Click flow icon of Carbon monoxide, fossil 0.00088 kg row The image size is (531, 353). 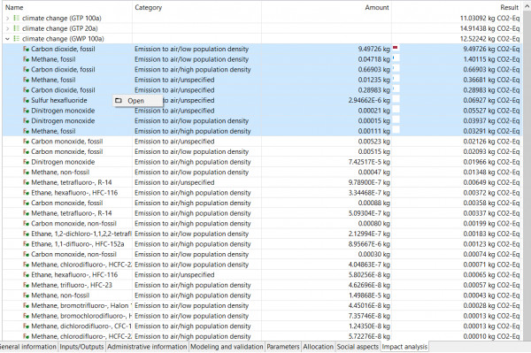(x=26, y=203)
